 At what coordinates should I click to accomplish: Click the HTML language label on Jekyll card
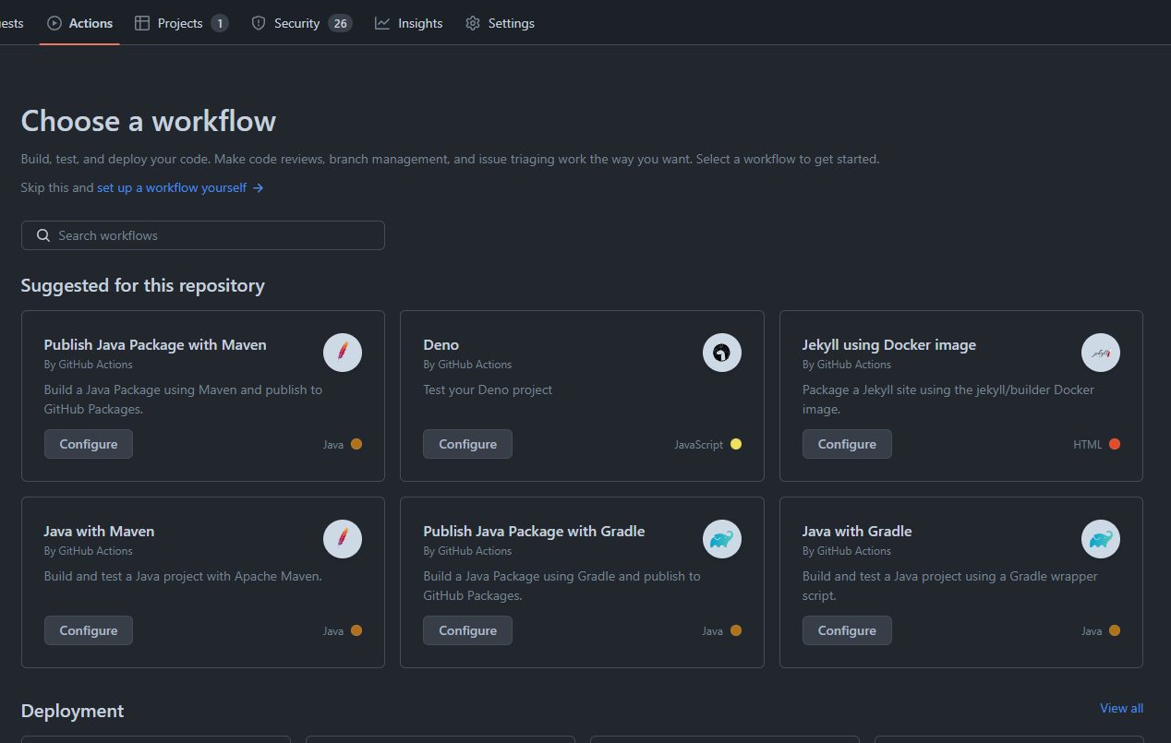(x=1088, y=444)
